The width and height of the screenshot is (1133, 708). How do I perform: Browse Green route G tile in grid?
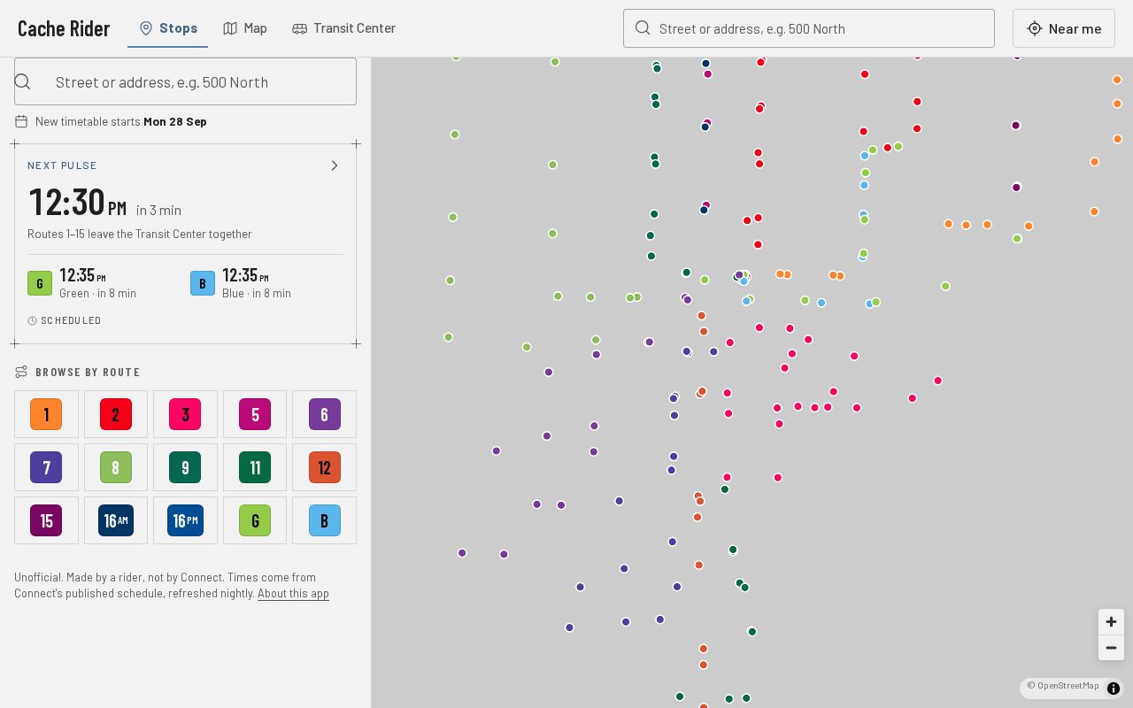pos(255,520)
